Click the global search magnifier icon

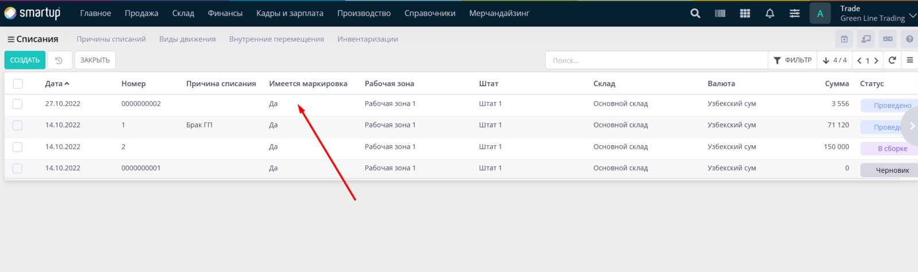(695, 13)
